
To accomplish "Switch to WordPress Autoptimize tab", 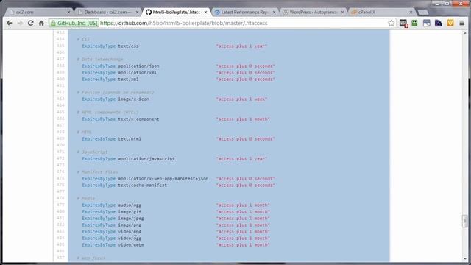I will click(x=313, y=13).
